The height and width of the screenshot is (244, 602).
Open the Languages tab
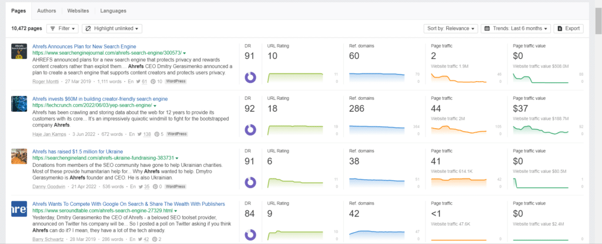(x=113, y=11)
